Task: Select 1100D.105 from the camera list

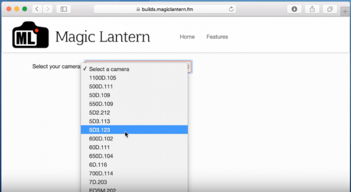Action: pos(134,78)
